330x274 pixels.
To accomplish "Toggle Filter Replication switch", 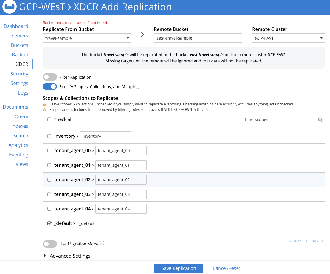I will coord(50,77).
